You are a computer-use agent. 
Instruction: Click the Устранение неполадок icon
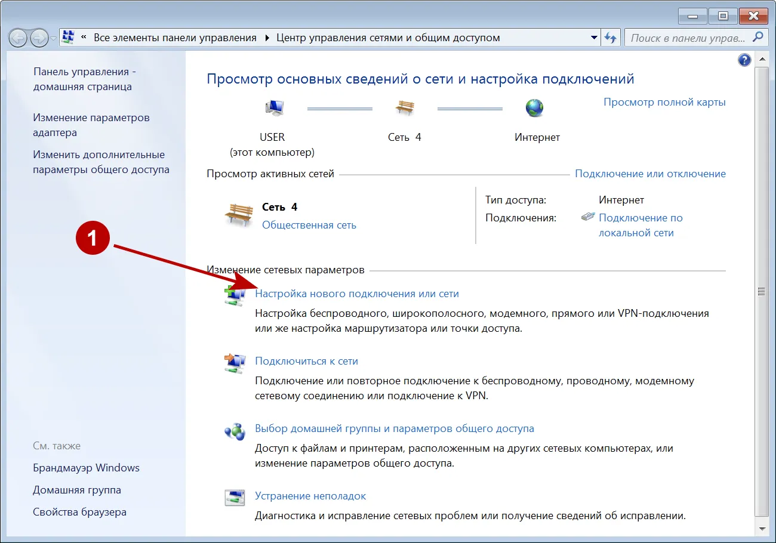click(x=235, y=498)
